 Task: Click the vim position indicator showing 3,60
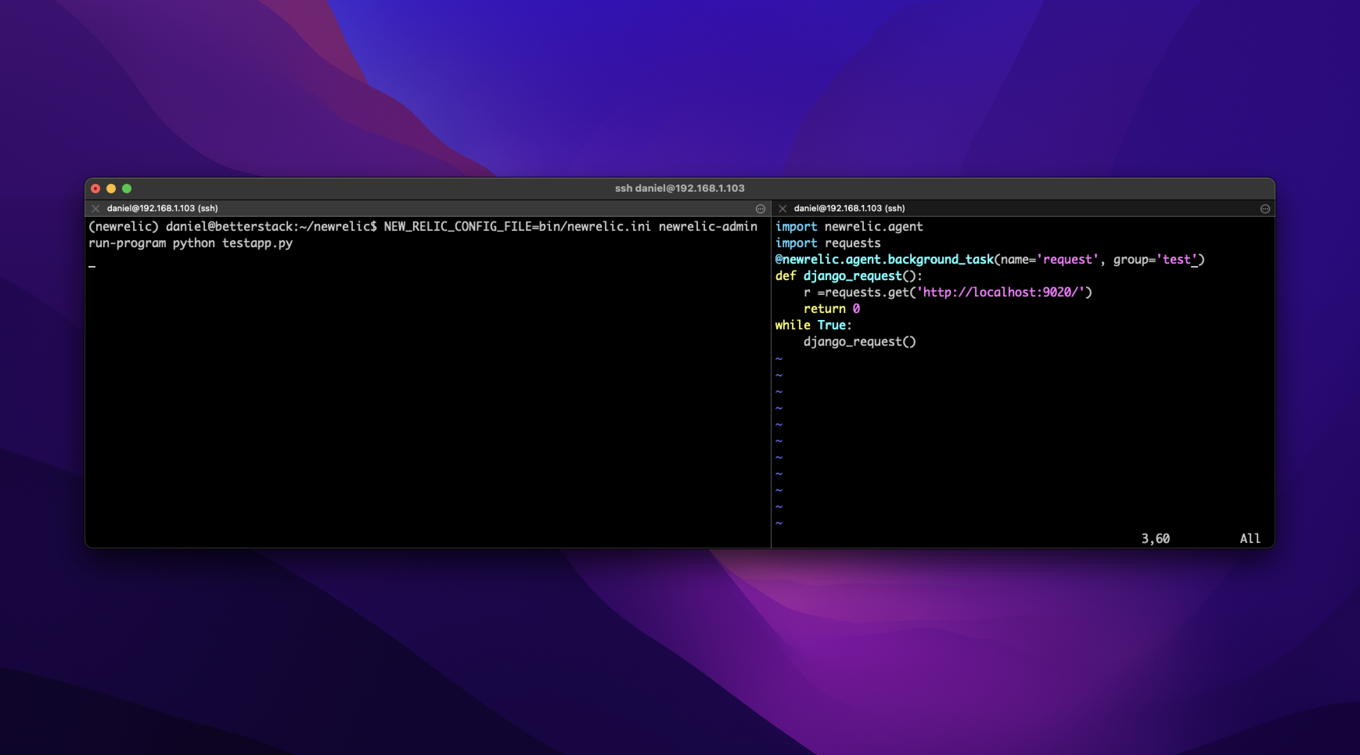click(1156, 538)
